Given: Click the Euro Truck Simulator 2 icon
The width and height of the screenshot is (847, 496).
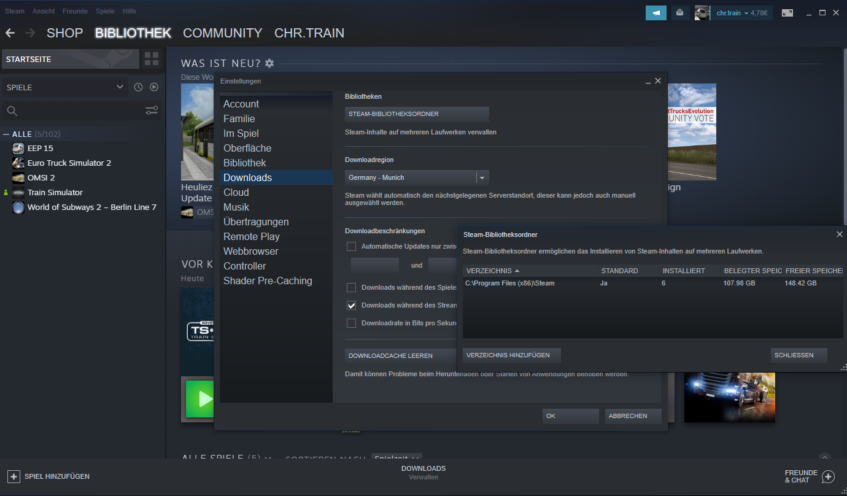Looking at the screenshot, I should point(18,163).
